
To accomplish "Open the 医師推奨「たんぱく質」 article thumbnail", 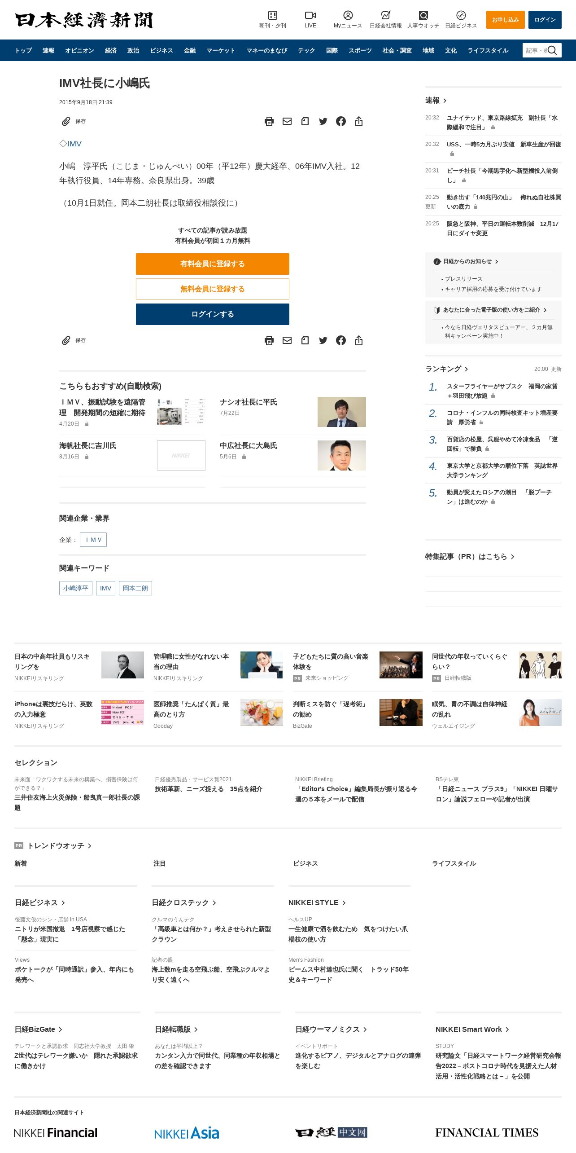I will (x=262, y=713).
